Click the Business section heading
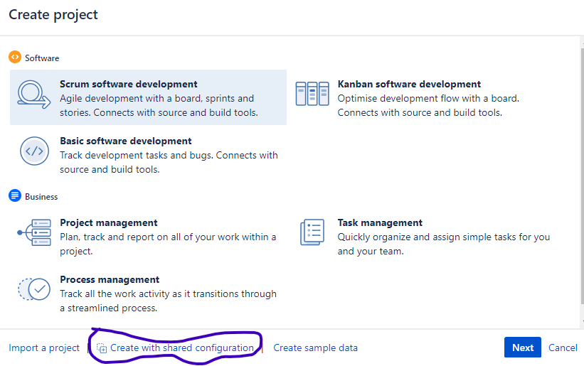Viewport: 584px width, 366px height. click(x=41, y=197)
